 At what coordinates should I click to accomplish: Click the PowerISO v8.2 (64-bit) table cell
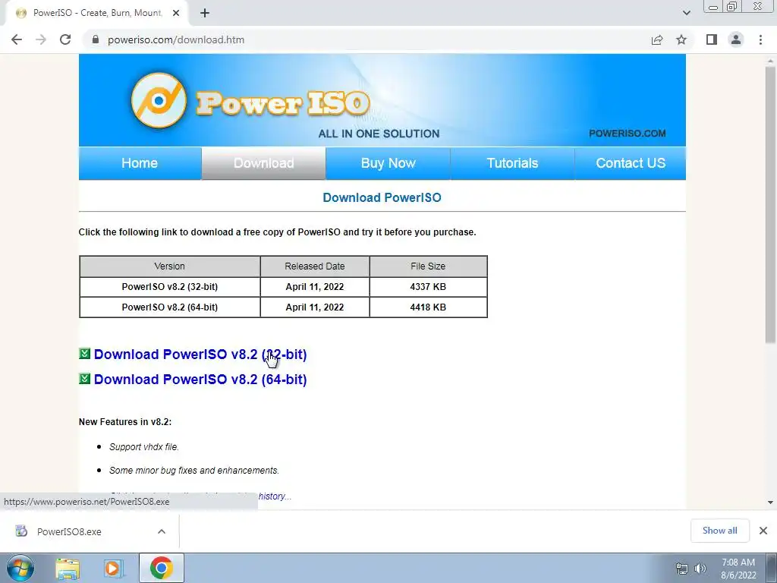(x=169, y=307)
